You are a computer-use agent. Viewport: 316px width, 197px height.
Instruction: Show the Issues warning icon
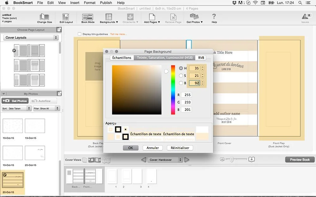(306, 18)
